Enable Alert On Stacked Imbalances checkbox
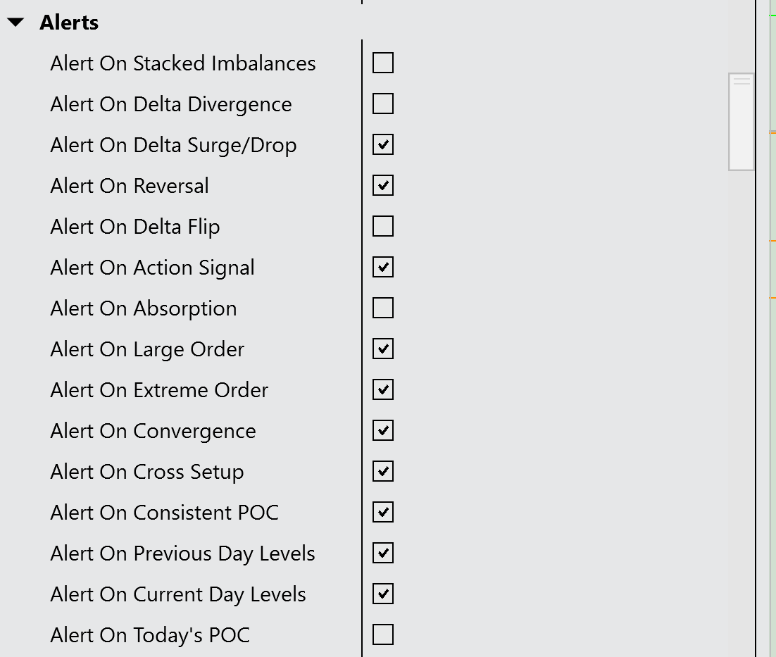776x657 pixels. click(x=383, y=63)
